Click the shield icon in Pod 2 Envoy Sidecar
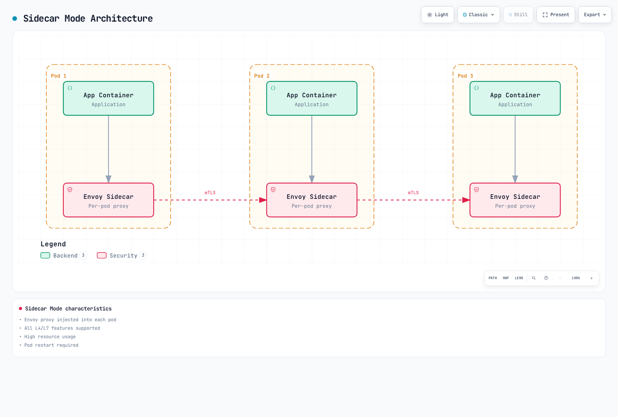The width and height of the screenshot is (618, 417). point(273,190)
